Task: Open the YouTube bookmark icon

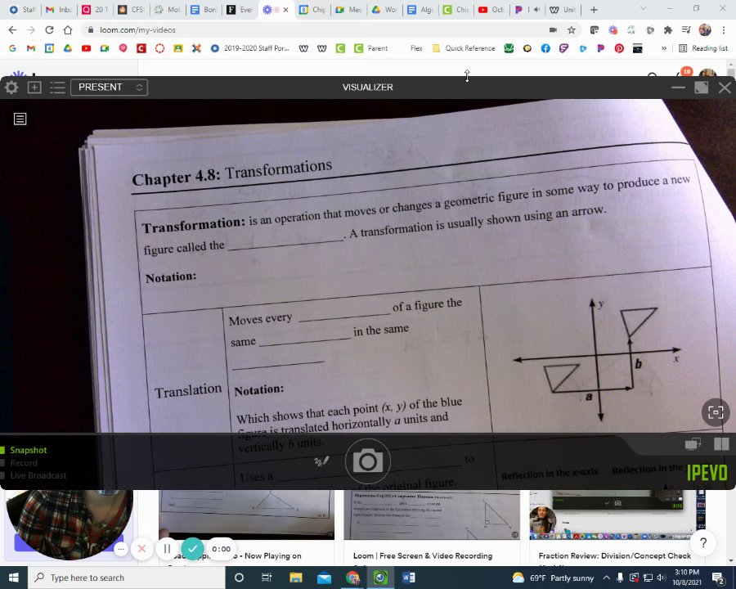Action: click(x=86, y=48)
